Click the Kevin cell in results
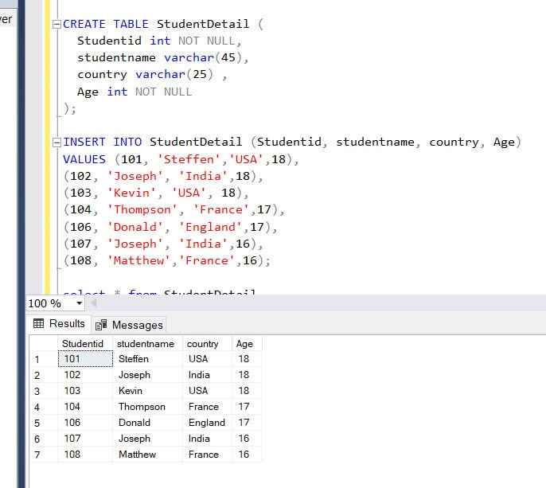Viewport: 546px width, 488px height. (x=148, y=391)
